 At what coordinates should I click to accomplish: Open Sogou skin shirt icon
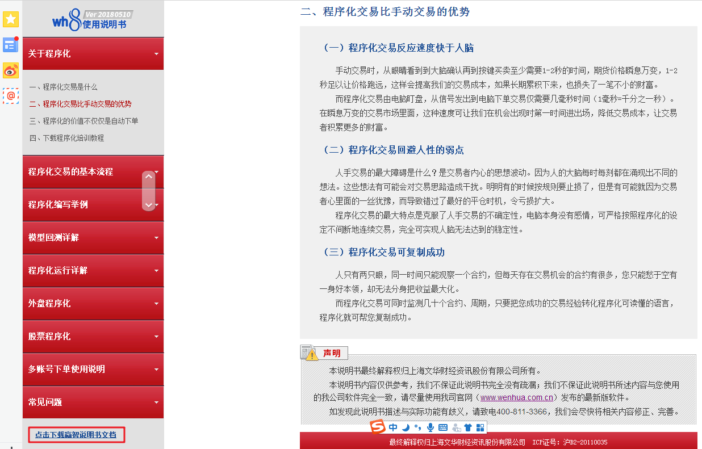click(468, 427)
